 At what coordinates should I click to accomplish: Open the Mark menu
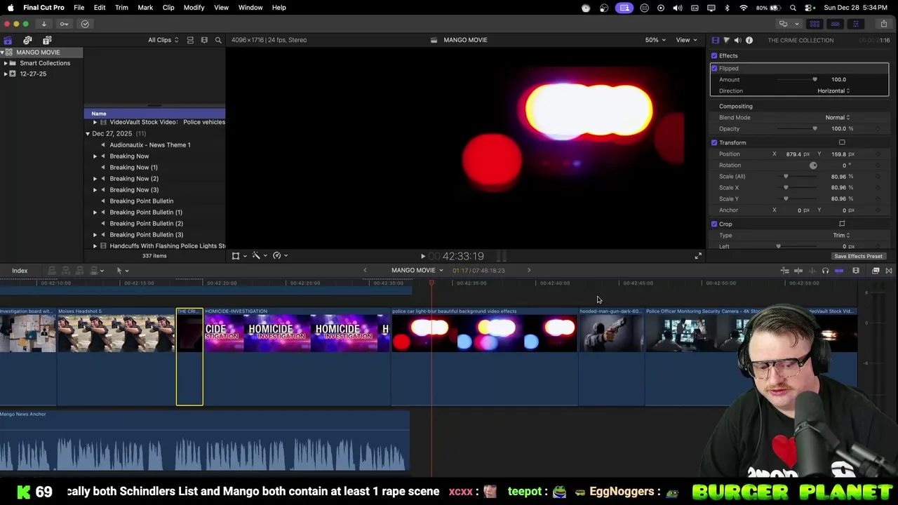pyautogui.click(x=145, y=8)
